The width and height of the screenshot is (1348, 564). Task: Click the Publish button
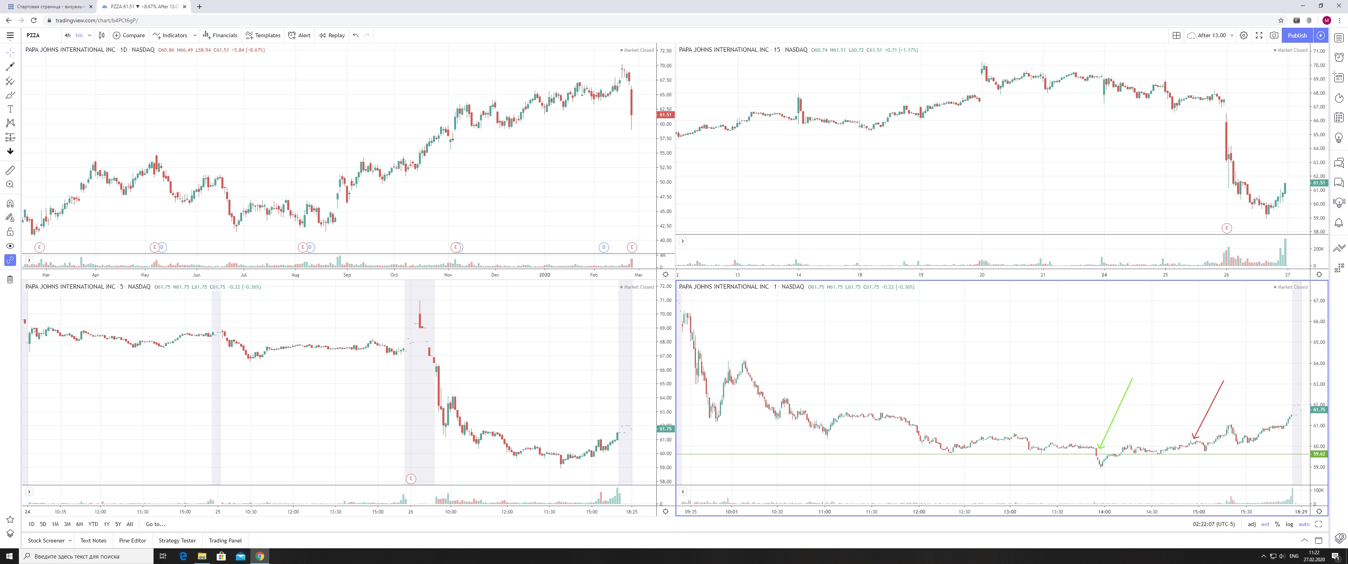tap(1297, 35)
